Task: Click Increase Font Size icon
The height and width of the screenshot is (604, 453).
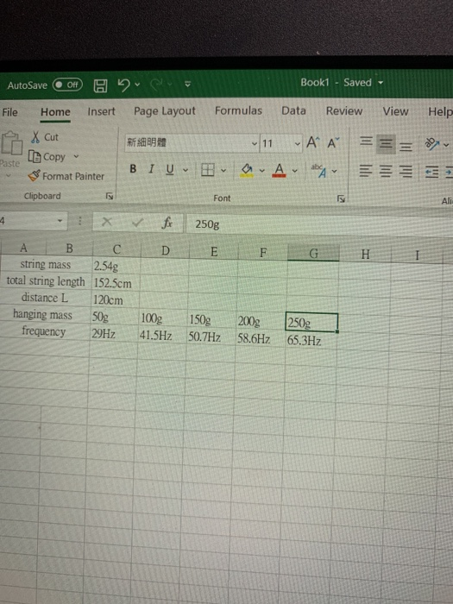Action: point(313,143)
